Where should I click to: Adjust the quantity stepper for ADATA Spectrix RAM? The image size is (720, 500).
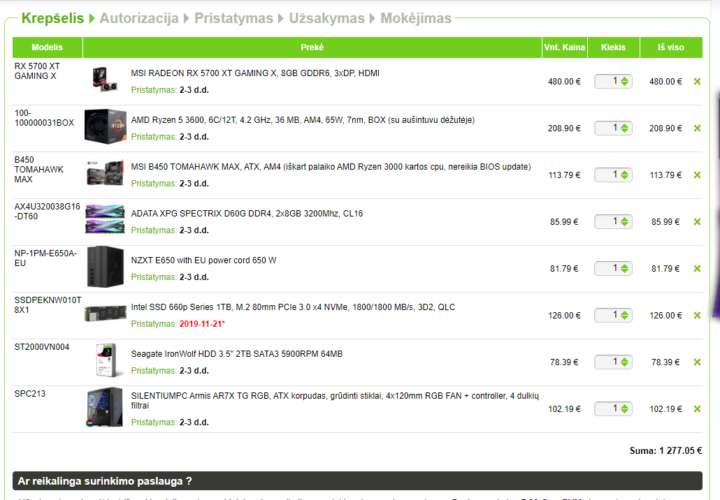click(624, 222)
